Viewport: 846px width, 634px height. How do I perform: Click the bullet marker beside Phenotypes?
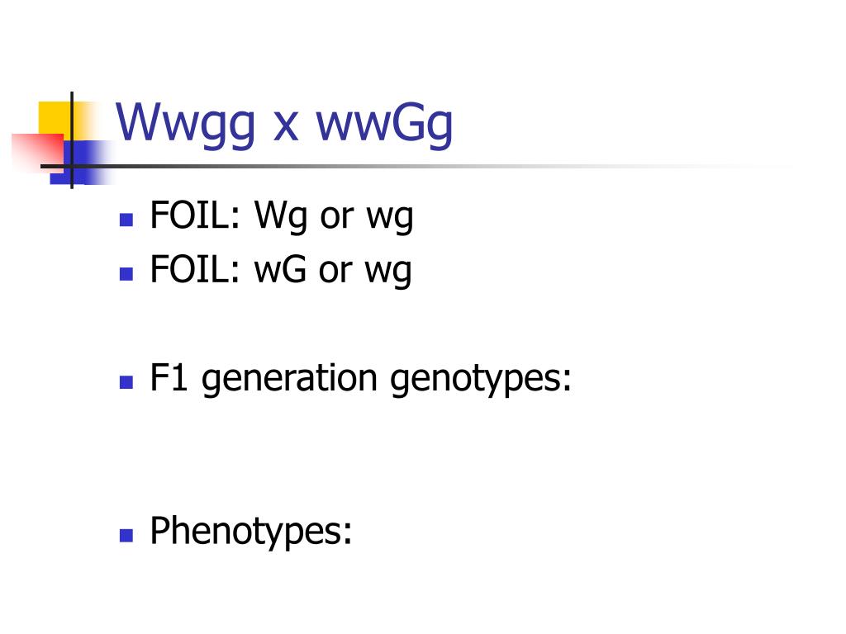point(126,535)
